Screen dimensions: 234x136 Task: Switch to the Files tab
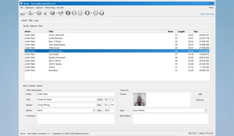tap(40, 26)
